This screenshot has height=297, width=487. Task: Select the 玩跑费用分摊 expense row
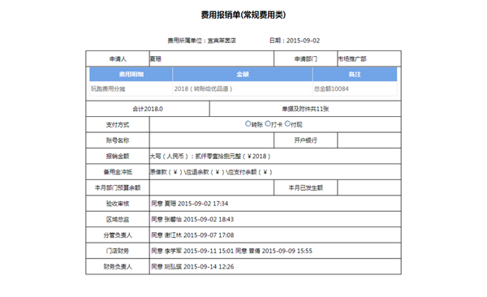(x=243, y=88)
